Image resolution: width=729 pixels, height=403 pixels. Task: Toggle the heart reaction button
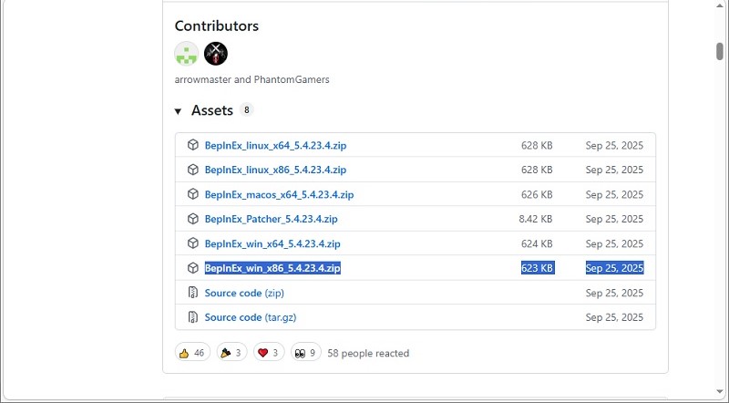[x=269, y=353]
